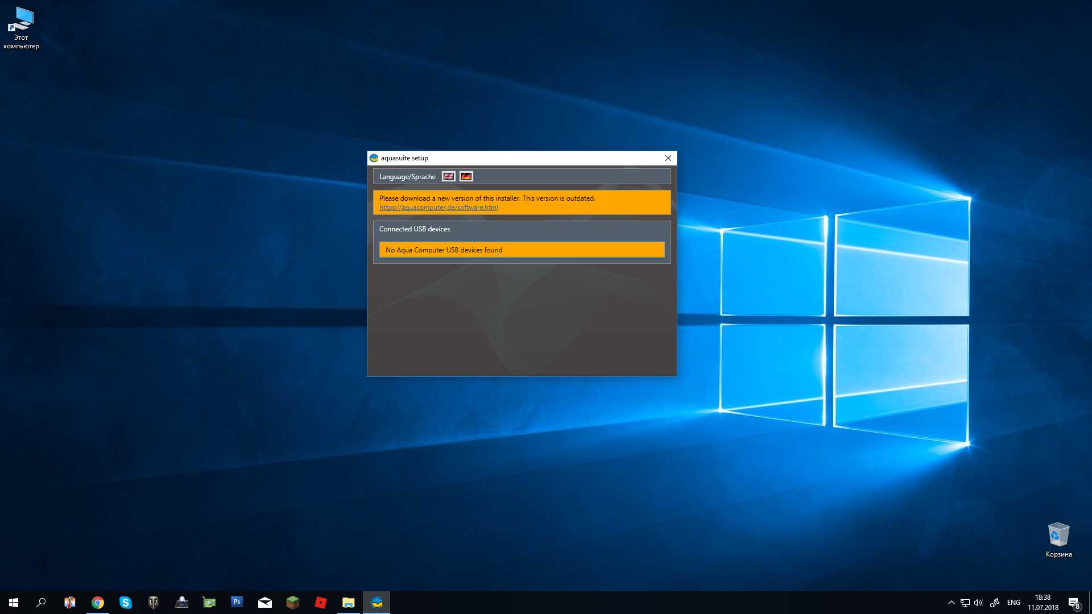Click the aquasuite taskbar icon

377,603
